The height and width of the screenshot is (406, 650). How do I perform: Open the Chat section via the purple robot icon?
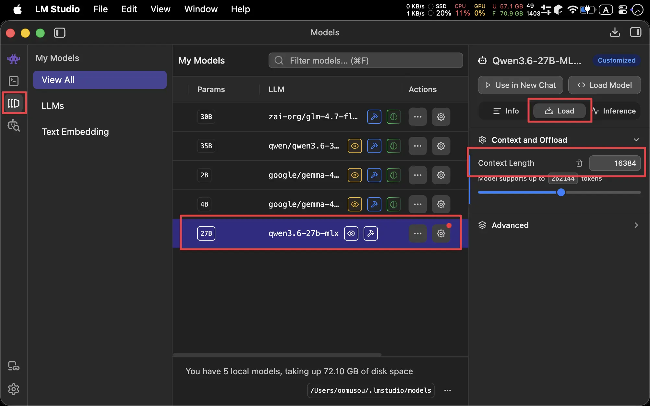(x=14, y=59)
